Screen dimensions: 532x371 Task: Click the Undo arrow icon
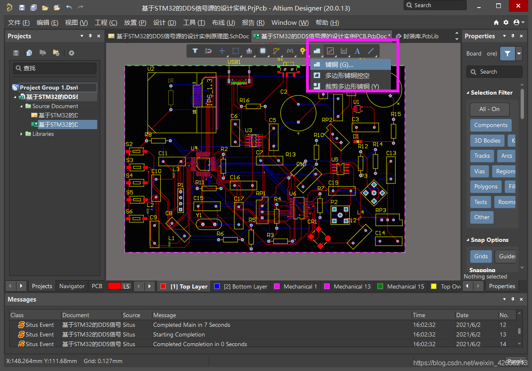pyautogui.click(x=69, y=8)
